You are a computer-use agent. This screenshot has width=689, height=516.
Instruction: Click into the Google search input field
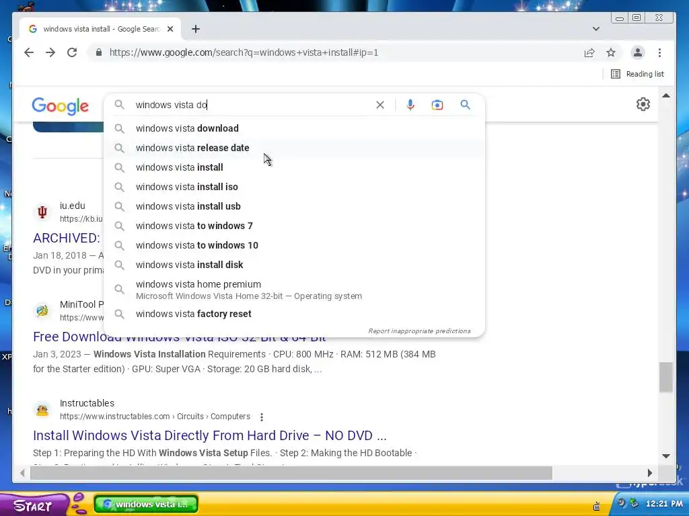click(x=253, y=105)
